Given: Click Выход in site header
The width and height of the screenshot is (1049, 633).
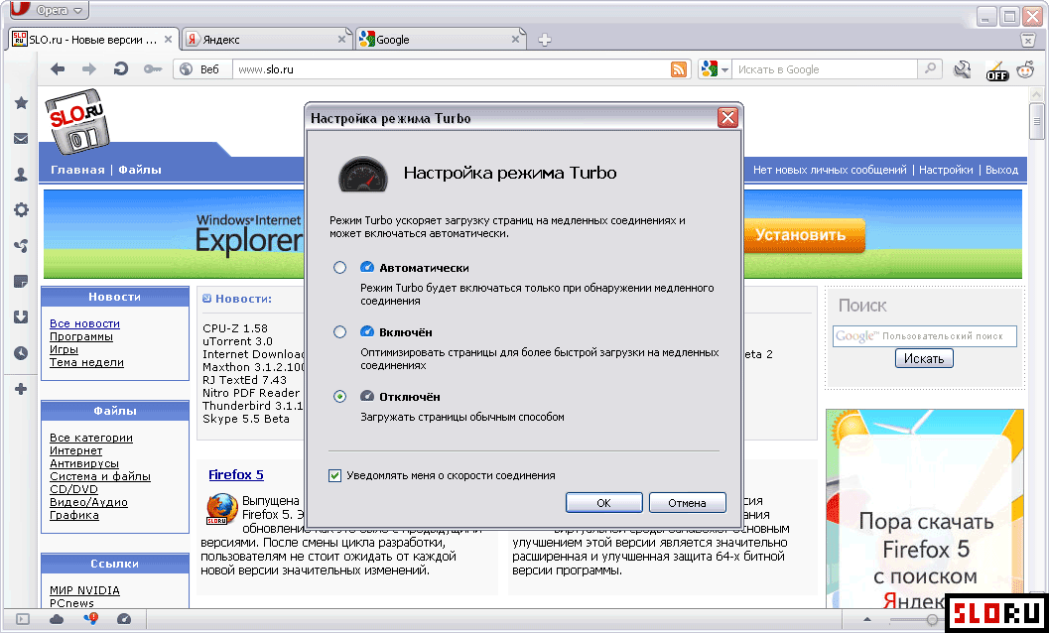Looking at the screenshot, I should click(1002, 170).
